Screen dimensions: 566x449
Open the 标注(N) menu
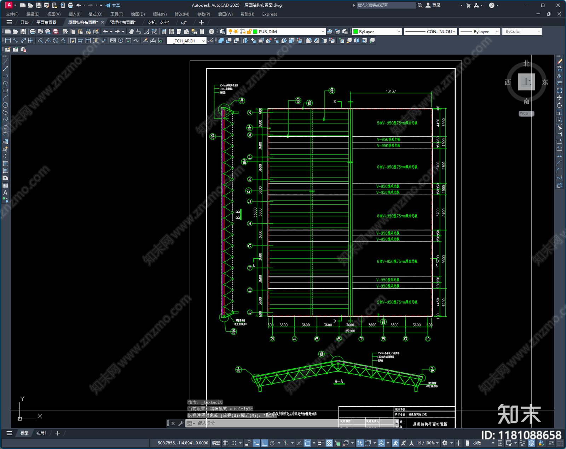(x=160, y=14)
